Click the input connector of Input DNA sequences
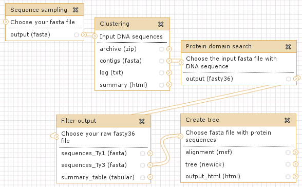 [95, 36]
